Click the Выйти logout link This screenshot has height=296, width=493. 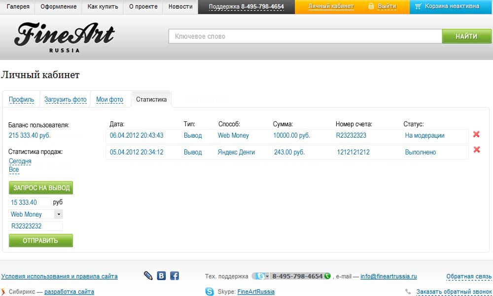coord(387,6)
